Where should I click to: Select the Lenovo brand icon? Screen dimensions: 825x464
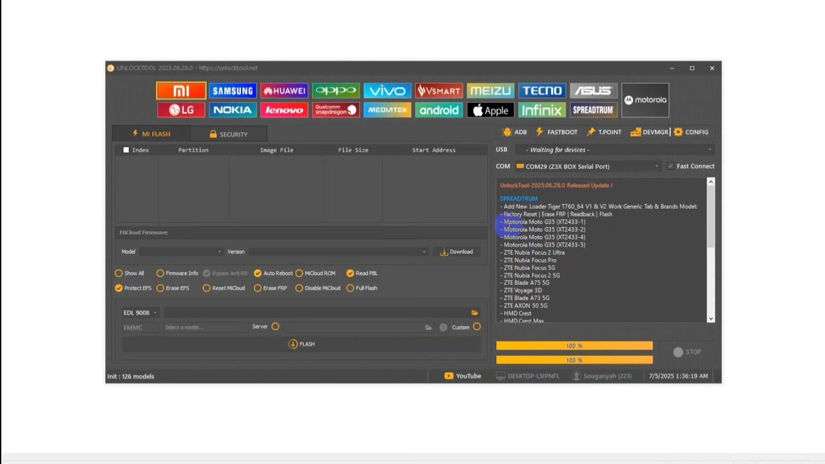(x=284, y=110)
